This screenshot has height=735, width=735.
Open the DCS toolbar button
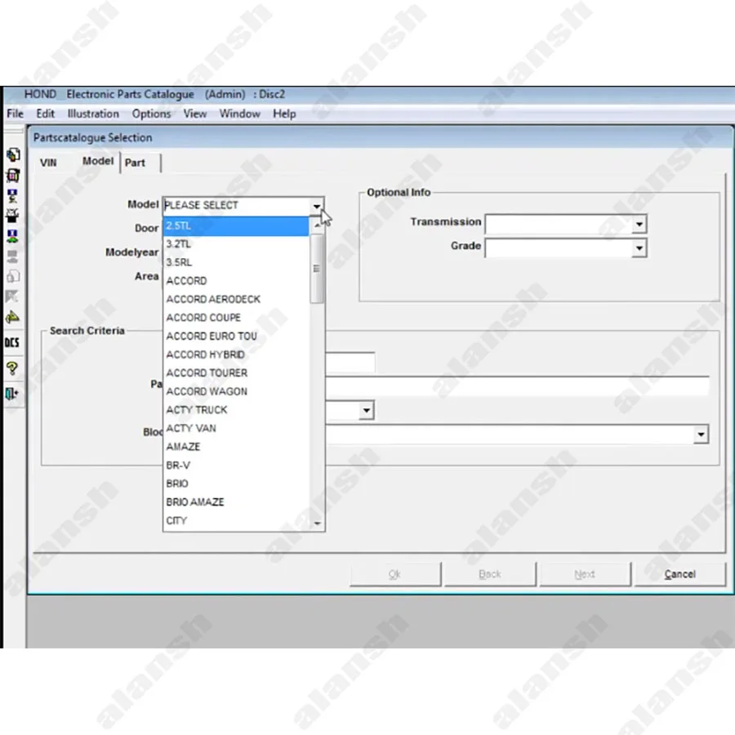point(12,343)
